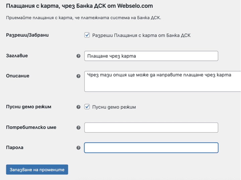Toggle the Пусни демо режим checkbox
Image resolution: width=241 pixels, height=180 pixels.
(x=87, y=107)
